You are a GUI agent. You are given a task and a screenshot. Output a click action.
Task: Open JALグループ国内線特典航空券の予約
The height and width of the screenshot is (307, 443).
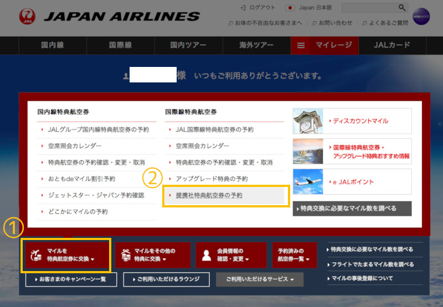point(99,129)
